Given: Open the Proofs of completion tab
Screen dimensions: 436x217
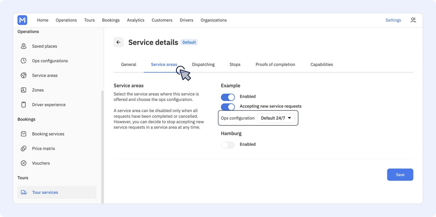Looking at the screenshot, I should click(x=275, y=65).
